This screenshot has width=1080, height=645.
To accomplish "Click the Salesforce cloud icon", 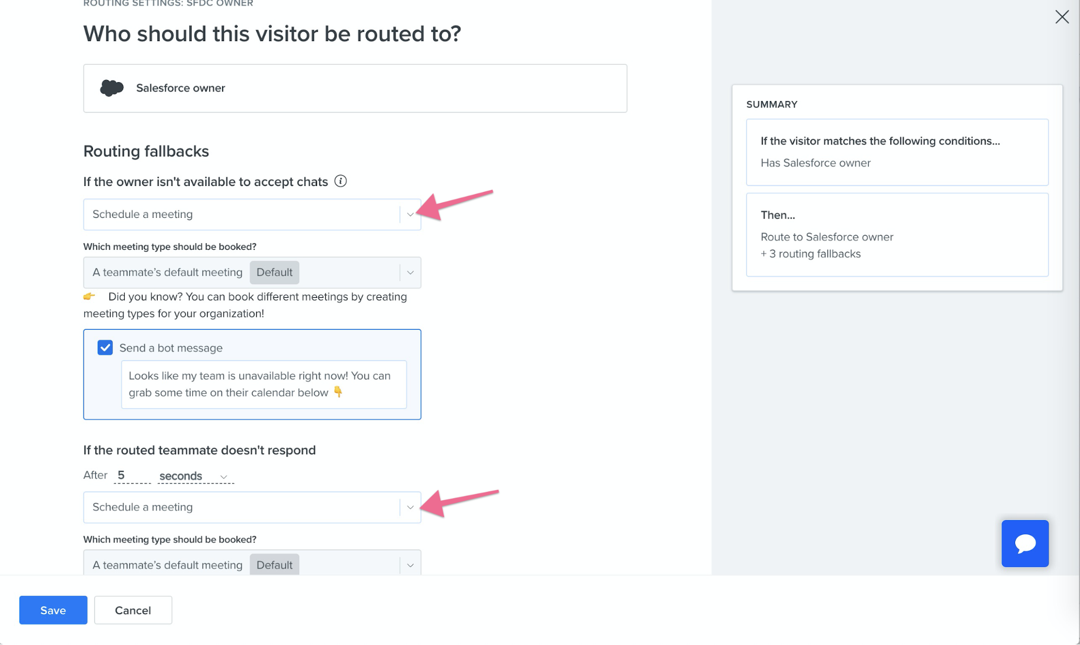I will pyautogui.click(x=112, y=88).
